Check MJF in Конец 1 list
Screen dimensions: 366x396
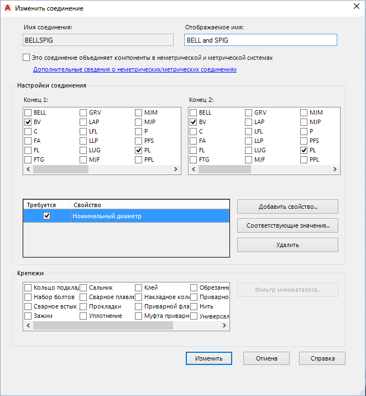point(83,160)
